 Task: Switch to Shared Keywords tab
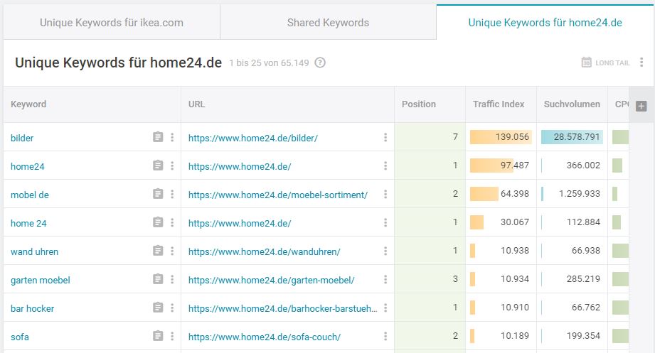tap(328, 23)
